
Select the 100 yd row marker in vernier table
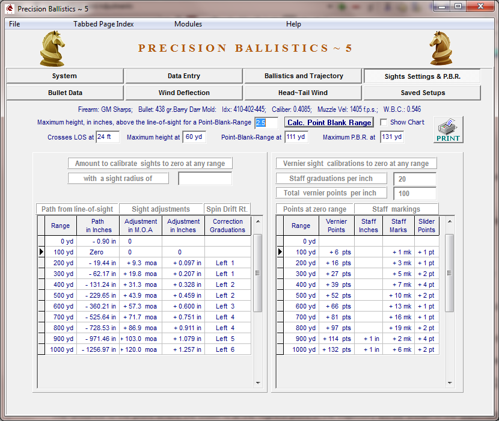280,252
